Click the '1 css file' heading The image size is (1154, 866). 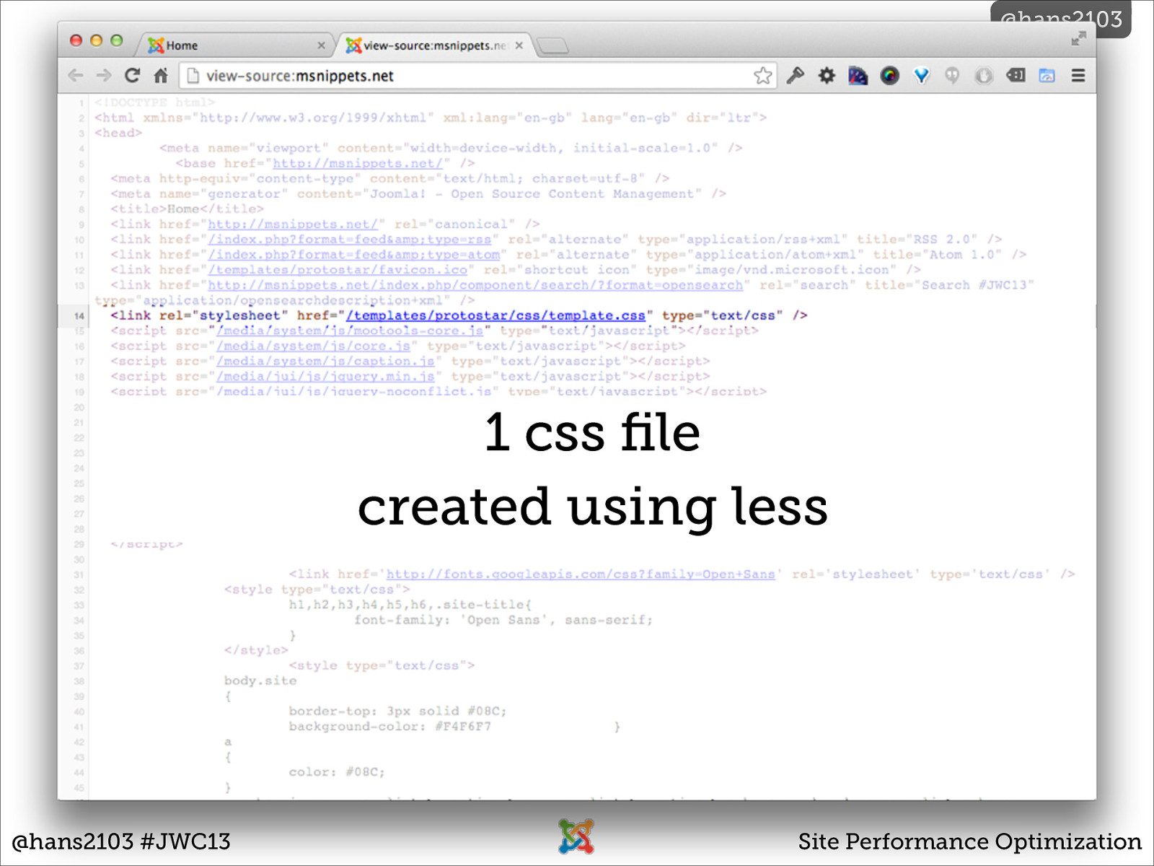click(x=592, y=433)
